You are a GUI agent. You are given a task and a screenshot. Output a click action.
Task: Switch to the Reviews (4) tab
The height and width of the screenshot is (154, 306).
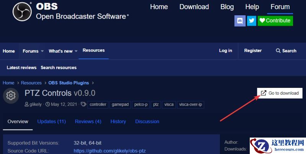click(x=88, y=122)
